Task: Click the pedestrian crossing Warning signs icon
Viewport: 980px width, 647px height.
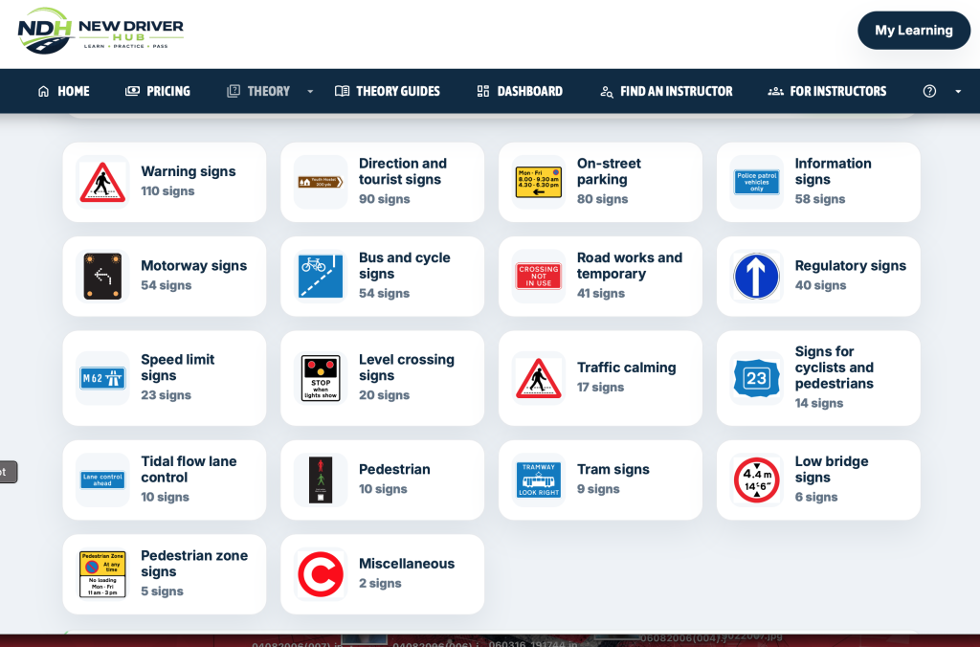Action: (102, 182)
